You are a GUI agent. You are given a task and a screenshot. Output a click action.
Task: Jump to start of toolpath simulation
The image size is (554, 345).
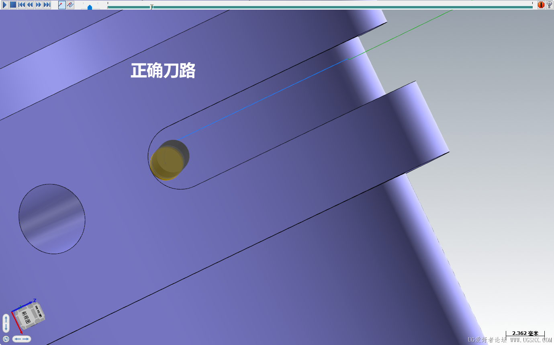point(22,5)
